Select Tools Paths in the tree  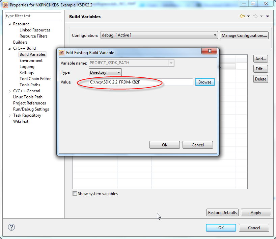(30, 85)
